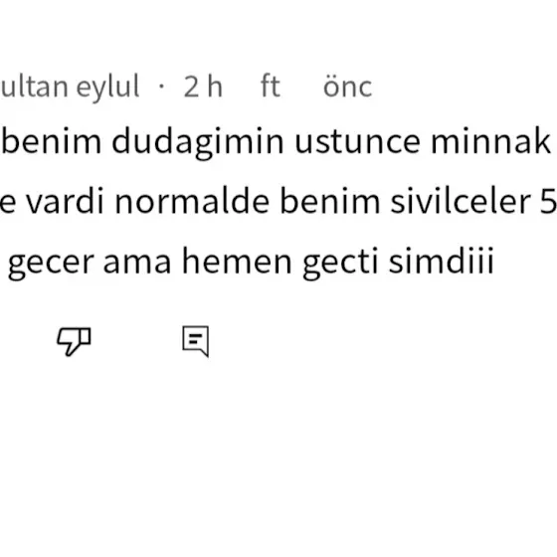Click the 'önc' timestamp text
Screen dimensions: 557x557
click(347, 87)
